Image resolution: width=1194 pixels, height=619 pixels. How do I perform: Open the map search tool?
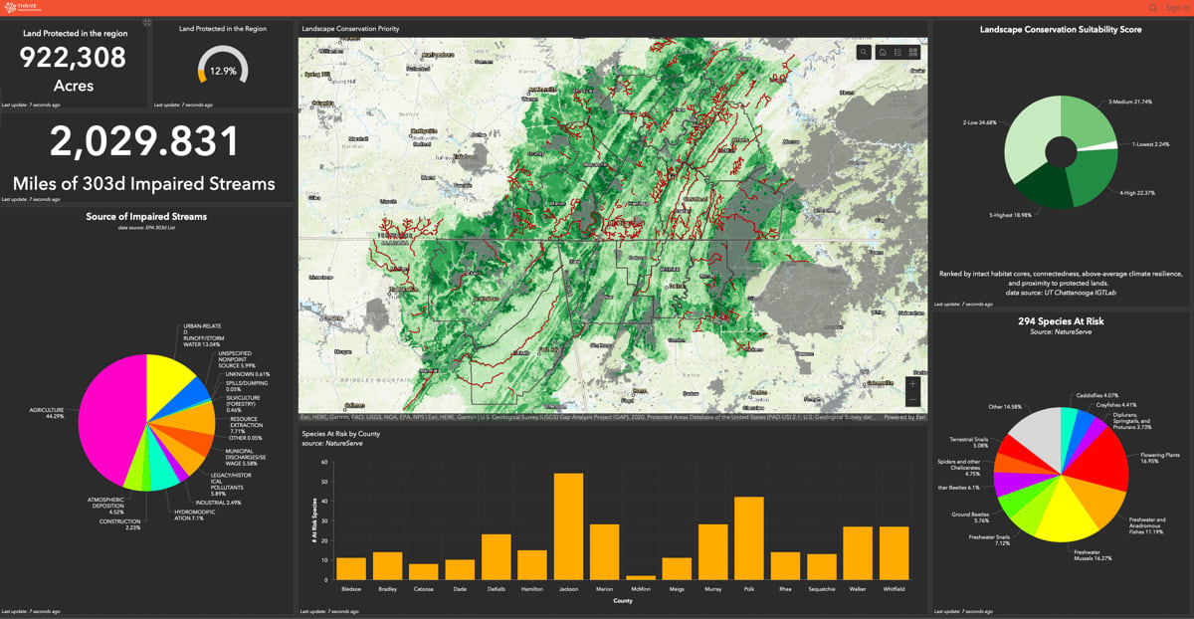pos(864,52)
